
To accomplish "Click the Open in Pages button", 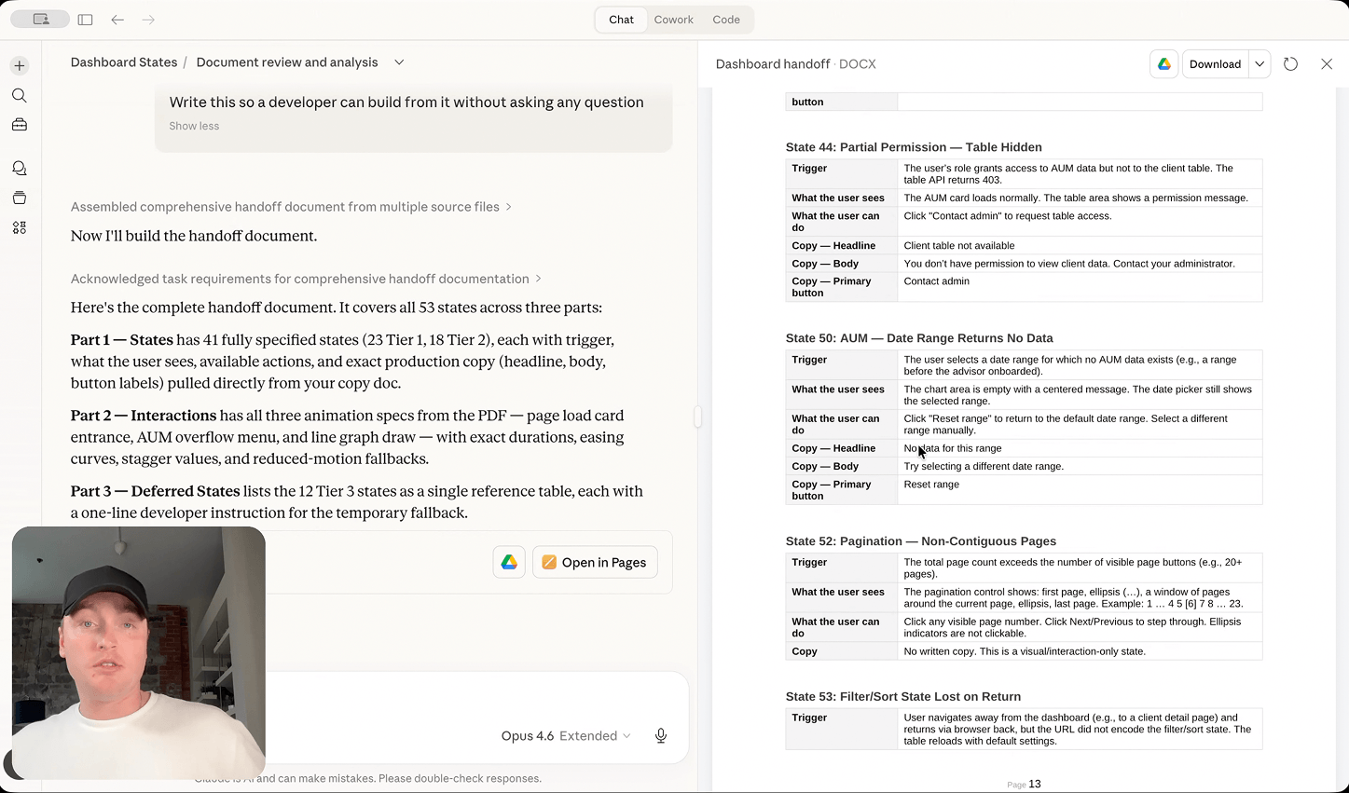I will pyautogui.click(x=595, y=562).
